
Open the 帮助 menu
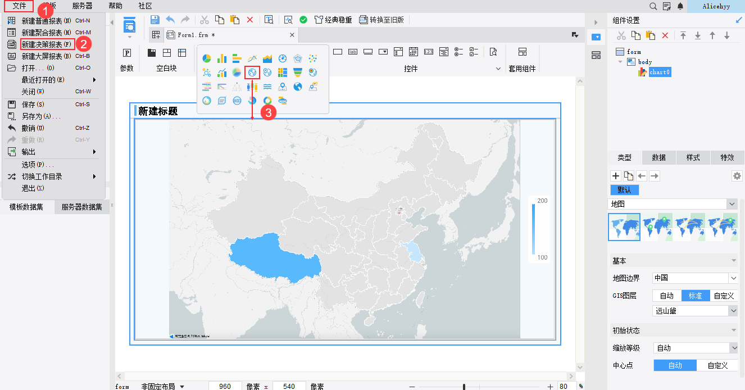(115, 6)
